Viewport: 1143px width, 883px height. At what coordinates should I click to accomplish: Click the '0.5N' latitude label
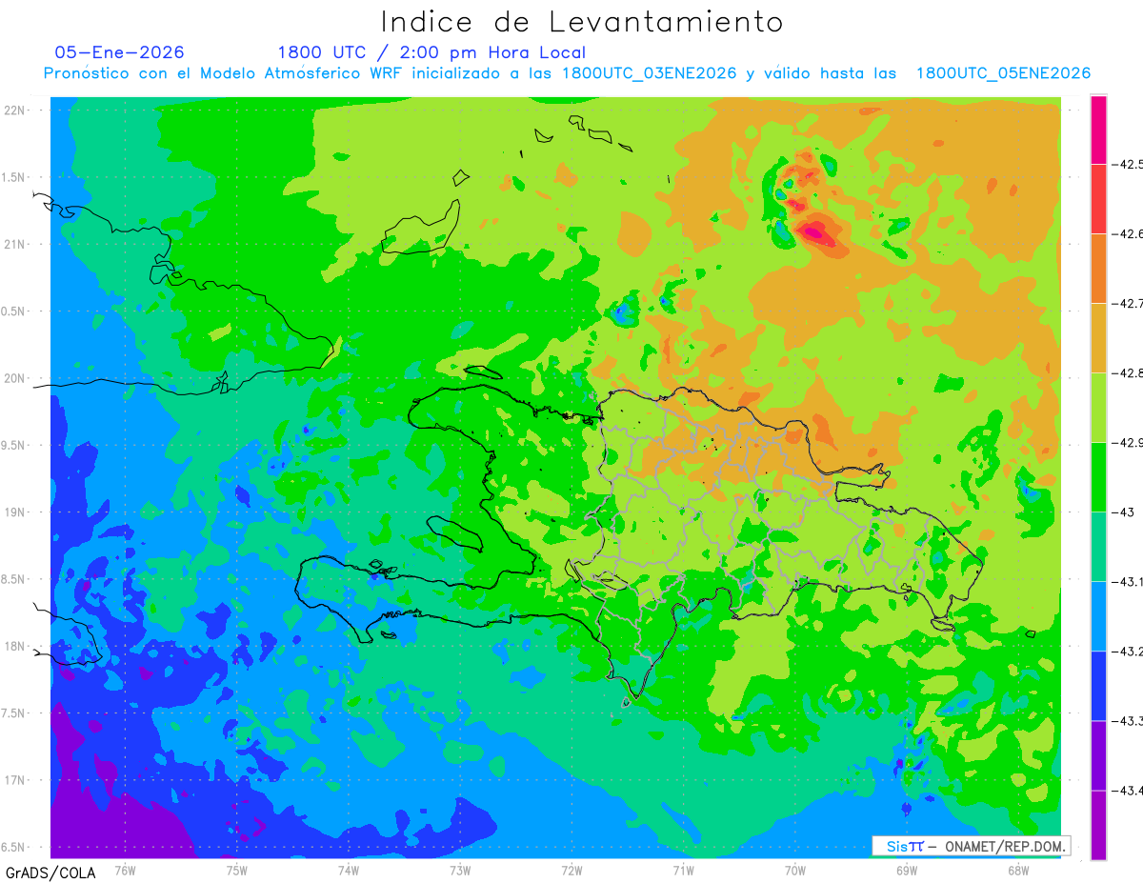[x=14, y=311]
